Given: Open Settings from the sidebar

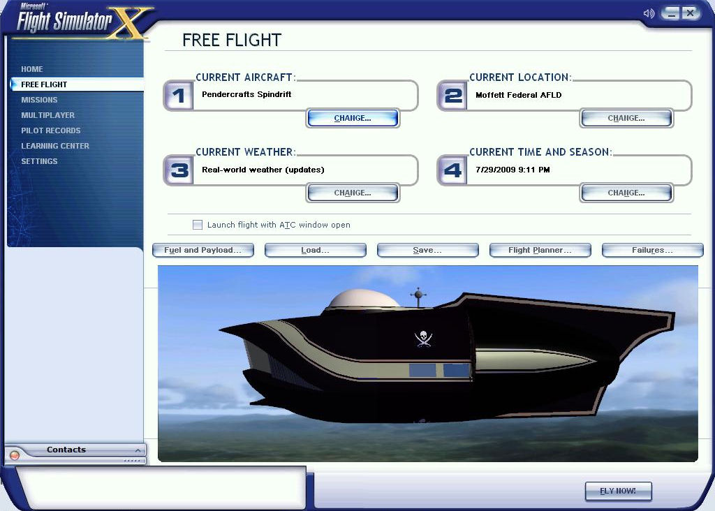Looking at the screenshot, I should (x=39, y=161).
